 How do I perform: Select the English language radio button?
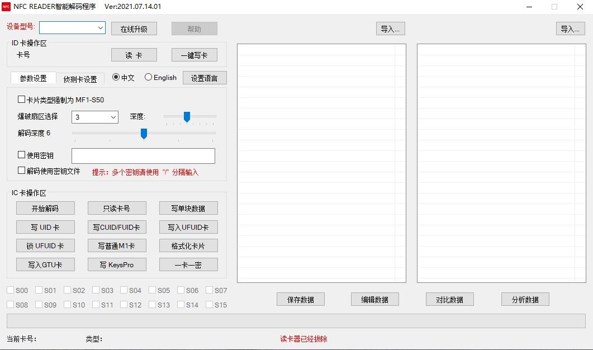tap(149, 78)
